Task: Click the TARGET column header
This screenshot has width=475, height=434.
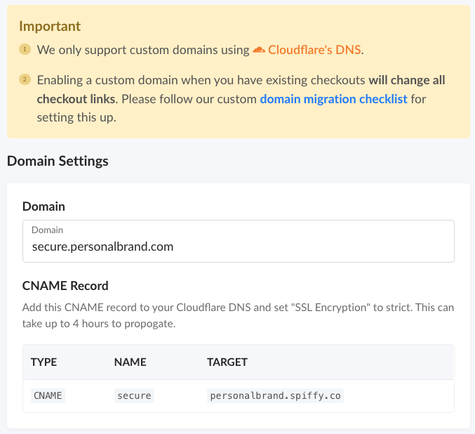Action: point(227,362)
